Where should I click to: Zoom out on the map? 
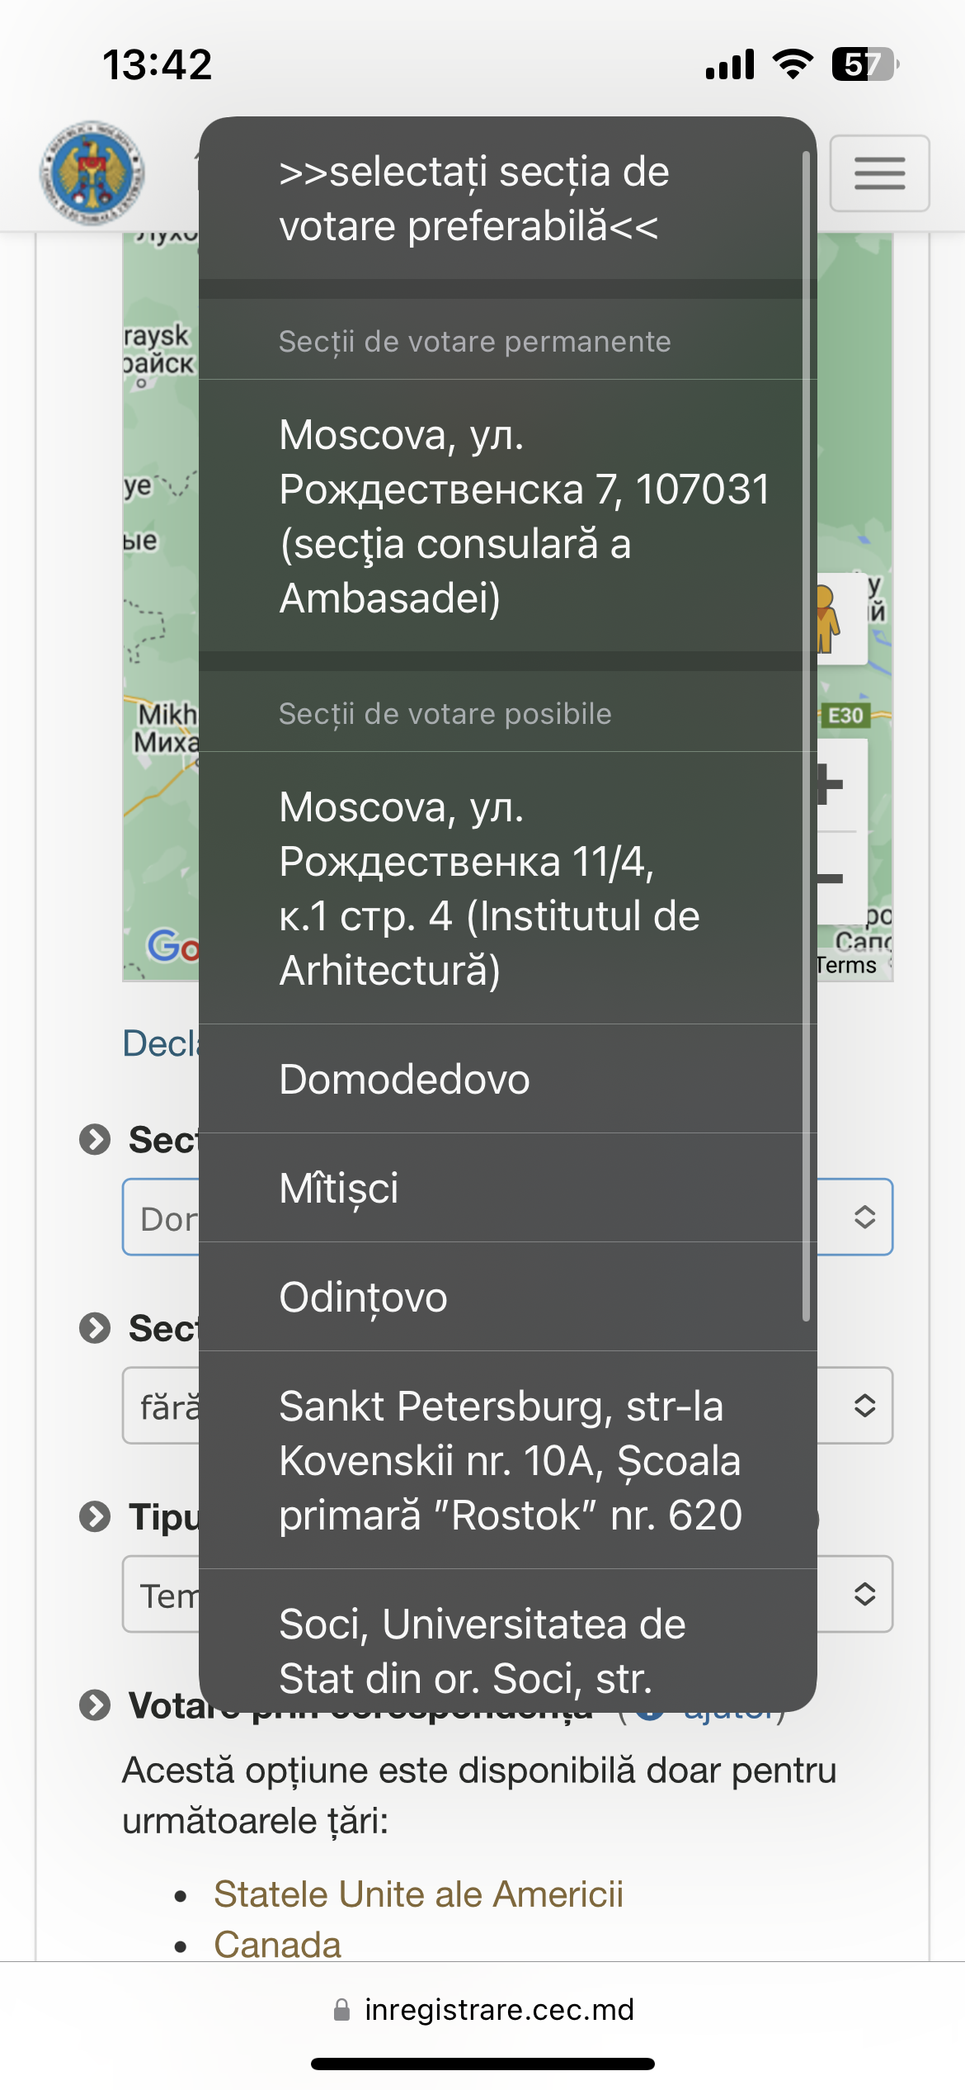point(831,877)
